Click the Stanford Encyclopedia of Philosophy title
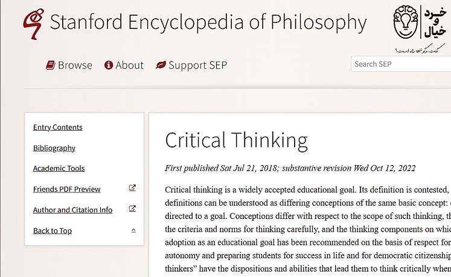Viewport: 451px width, 277px height. coord(208,22)
